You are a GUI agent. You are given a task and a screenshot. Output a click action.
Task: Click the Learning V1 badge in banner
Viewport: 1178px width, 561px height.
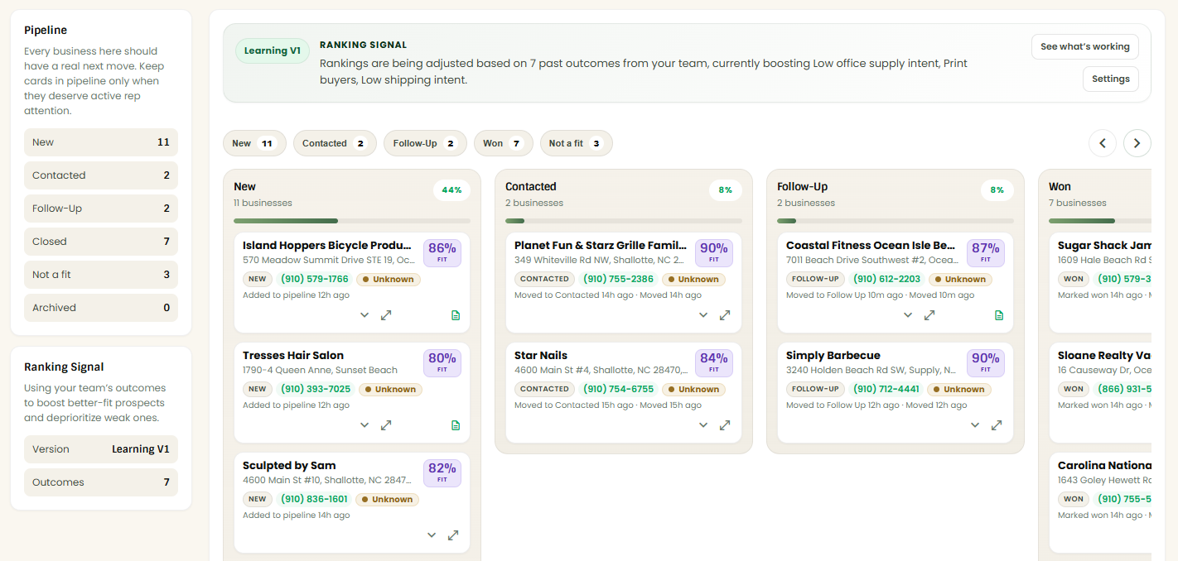click(273, 50)
